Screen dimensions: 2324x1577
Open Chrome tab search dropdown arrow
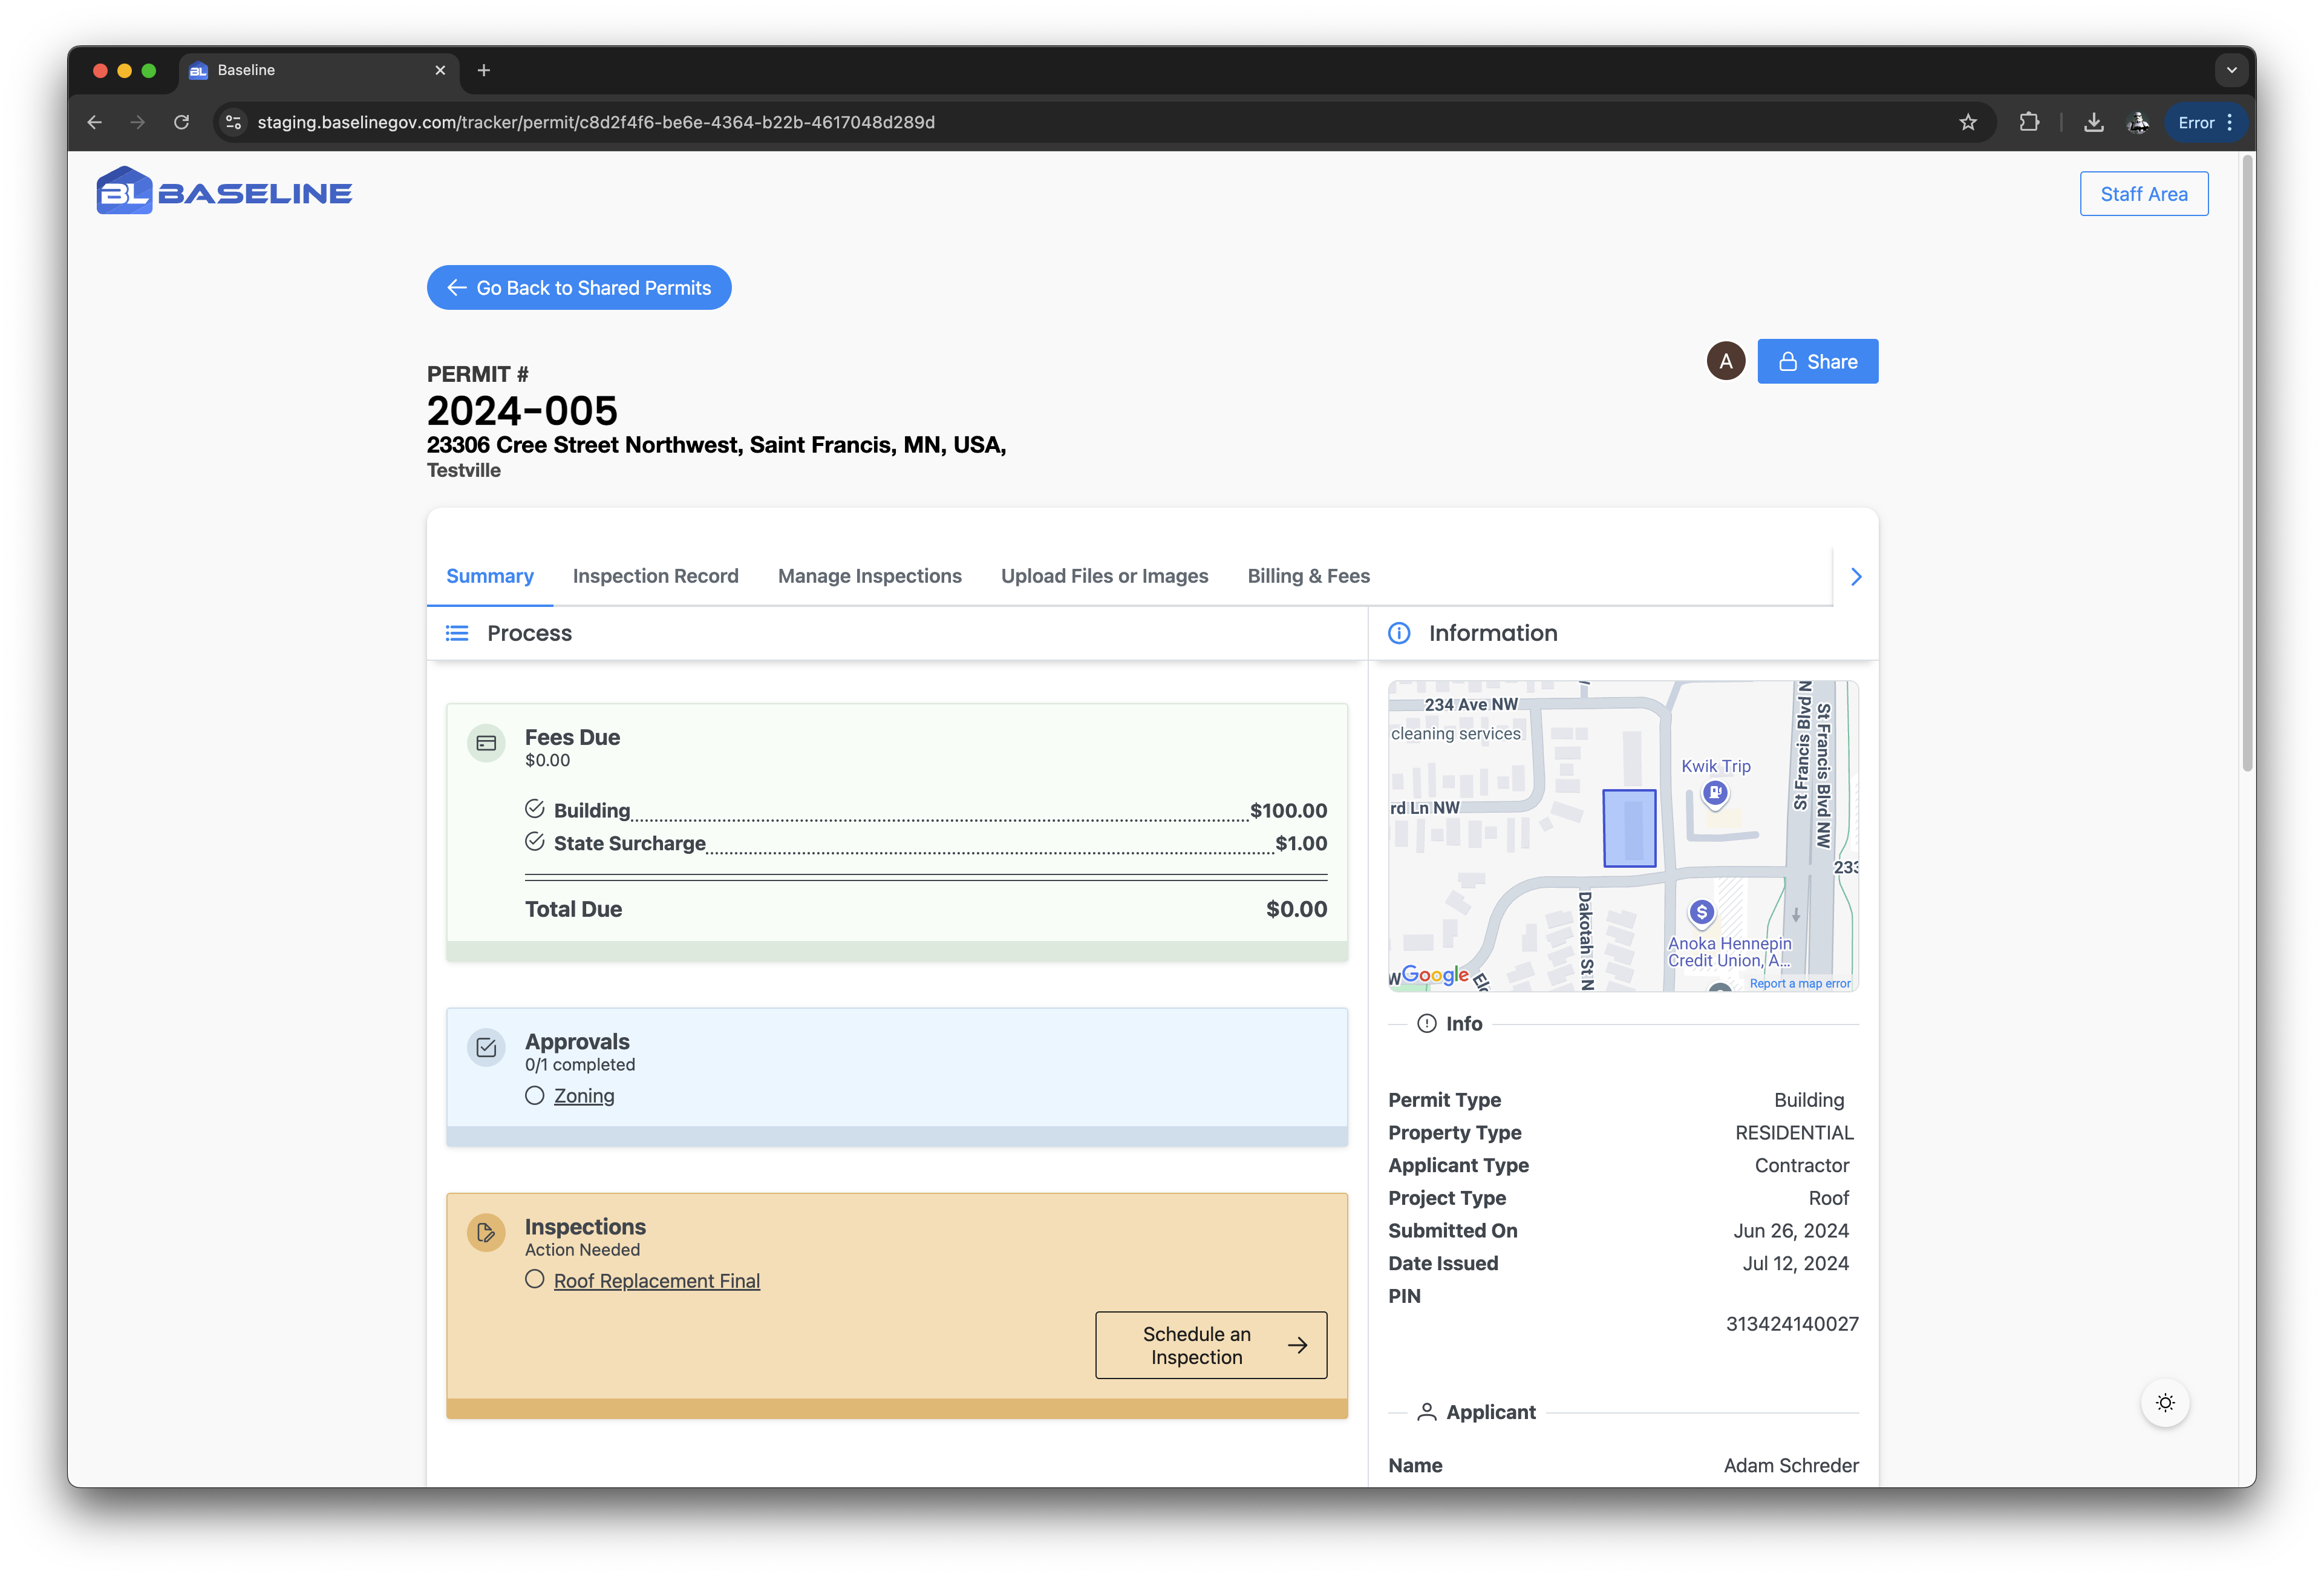2231,70
